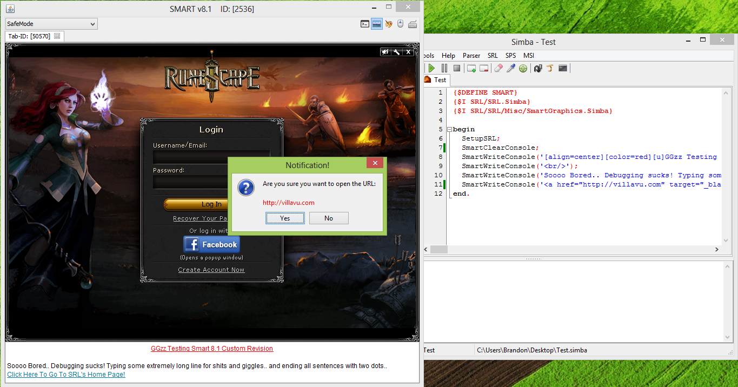Close the Notification dialog with red X

[375, 163]
